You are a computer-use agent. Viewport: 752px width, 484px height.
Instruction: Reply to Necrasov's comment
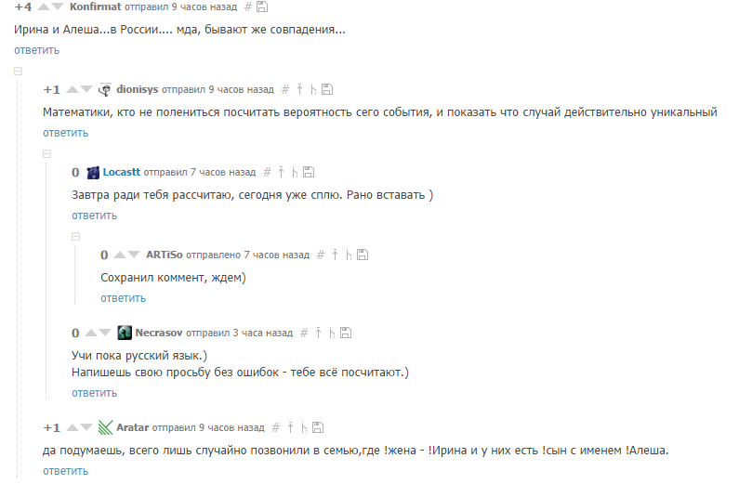point(95,393)
